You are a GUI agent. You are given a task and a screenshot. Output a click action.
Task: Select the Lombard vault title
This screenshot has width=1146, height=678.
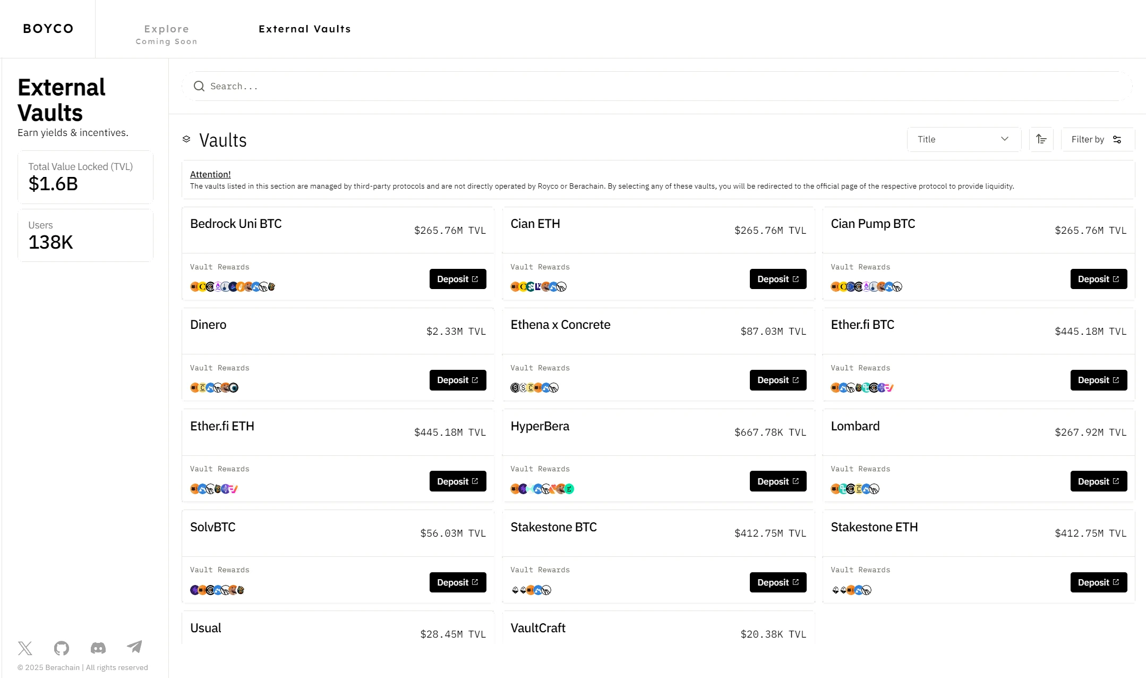click(x=855, y=426)
